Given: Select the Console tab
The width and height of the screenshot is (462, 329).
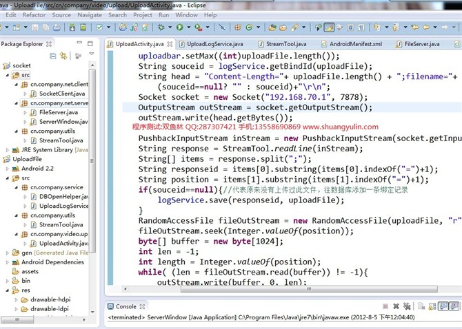Looking at the screenshot, I should coord(126,306).
